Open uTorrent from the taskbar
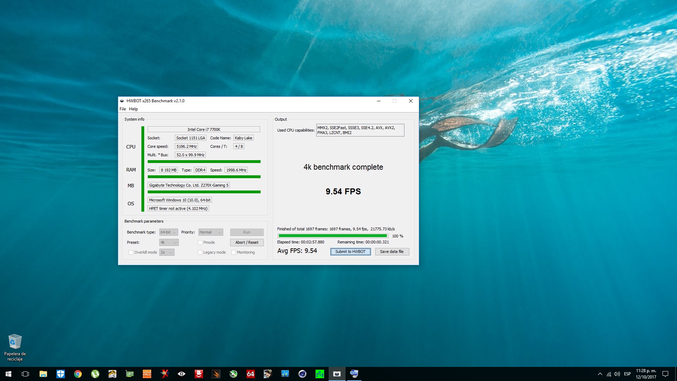The height and width of the screenshot is (381, 677). [x=95, y=374]
